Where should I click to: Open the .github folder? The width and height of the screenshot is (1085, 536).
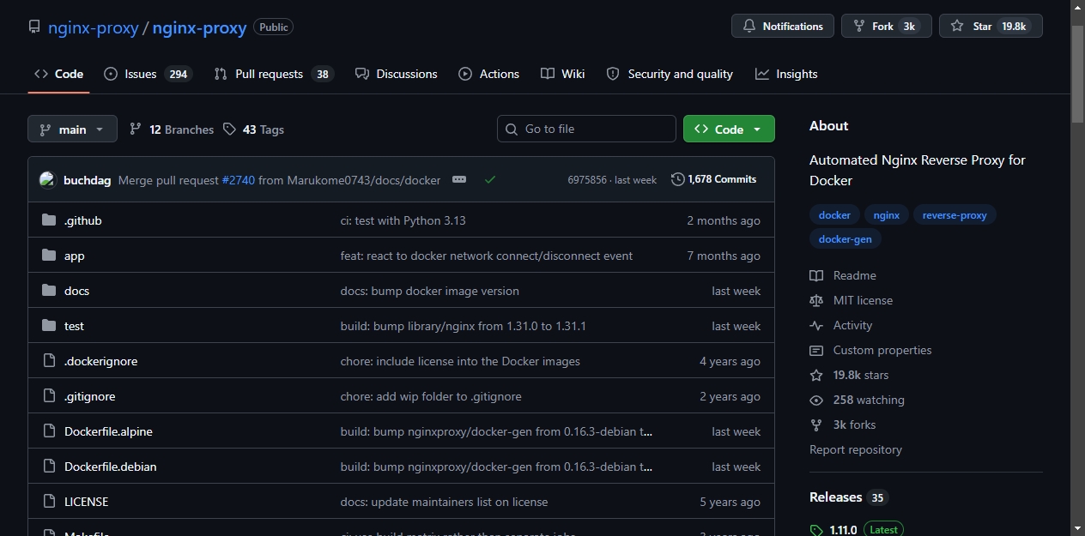82,220
